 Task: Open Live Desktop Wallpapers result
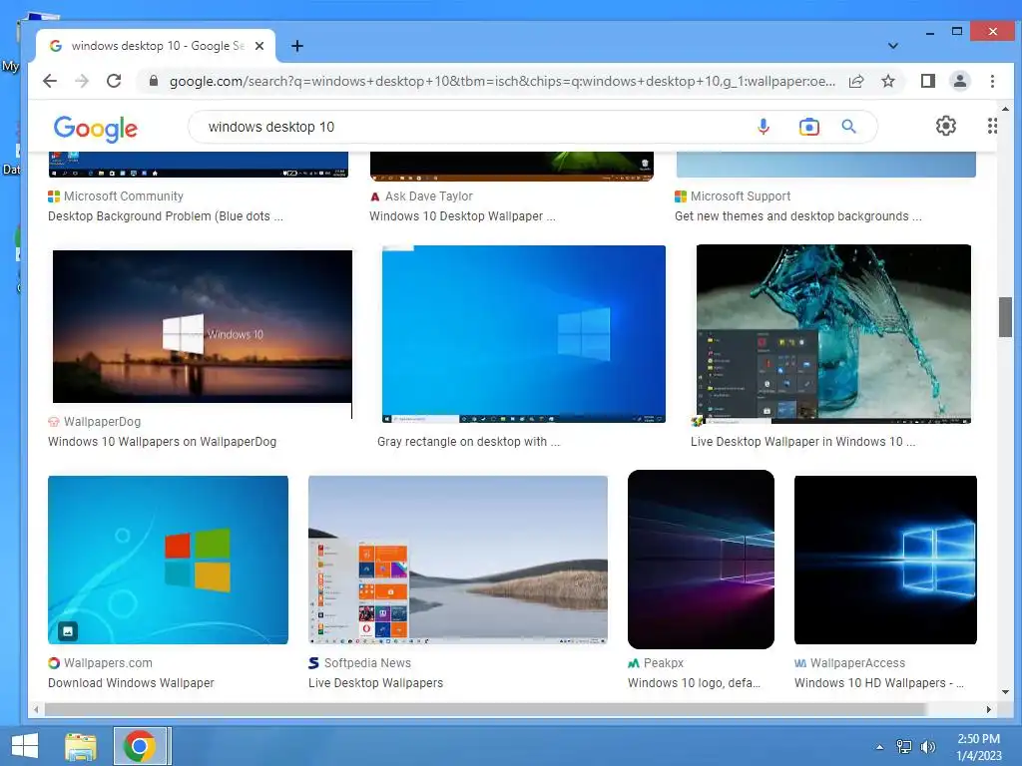point(376,683)
